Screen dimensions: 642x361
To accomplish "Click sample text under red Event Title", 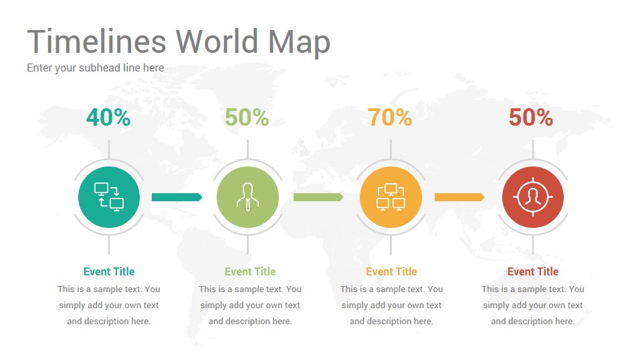I will [533, 306].
